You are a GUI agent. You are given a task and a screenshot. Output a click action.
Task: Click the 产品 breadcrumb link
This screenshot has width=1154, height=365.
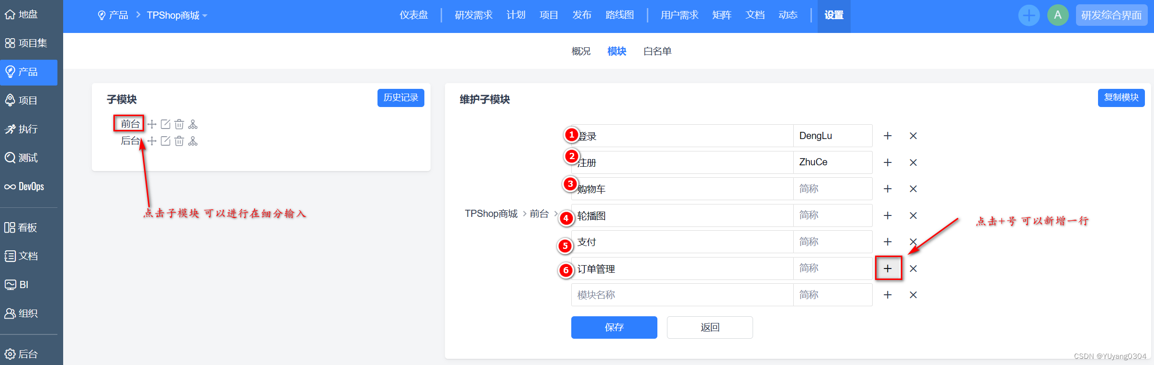coord(113,15)
